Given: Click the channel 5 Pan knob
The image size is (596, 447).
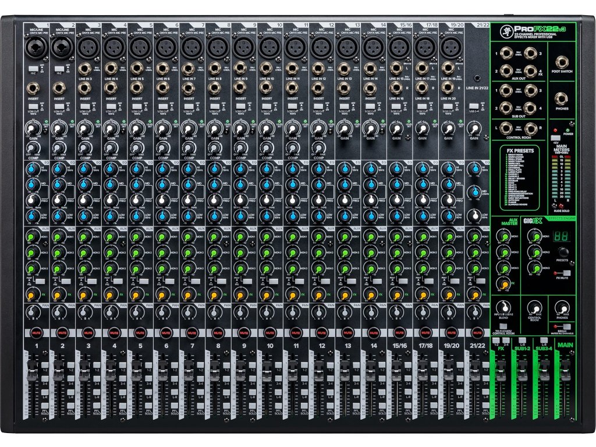Looking at the screenshot, I should (136, 311).
